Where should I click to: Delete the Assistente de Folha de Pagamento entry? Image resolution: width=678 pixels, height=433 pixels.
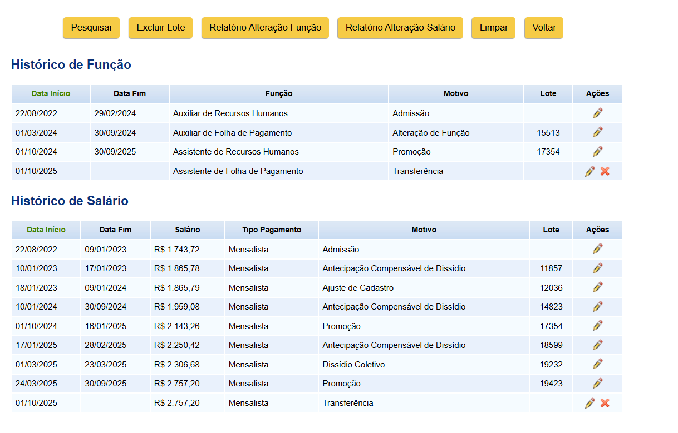(605, 171)
